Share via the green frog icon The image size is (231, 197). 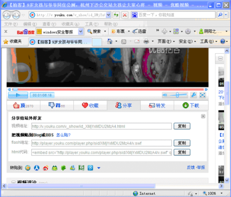pyautogui.click(x=55, y=168)
